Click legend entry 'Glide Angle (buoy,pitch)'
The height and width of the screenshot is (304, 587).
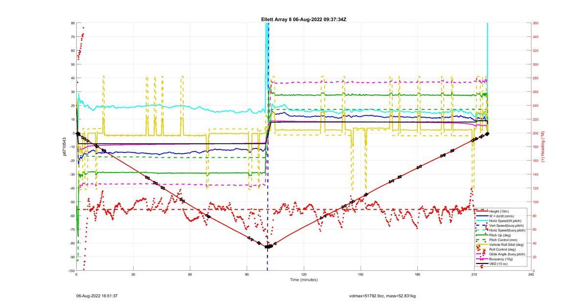click(x=507, y=254)
